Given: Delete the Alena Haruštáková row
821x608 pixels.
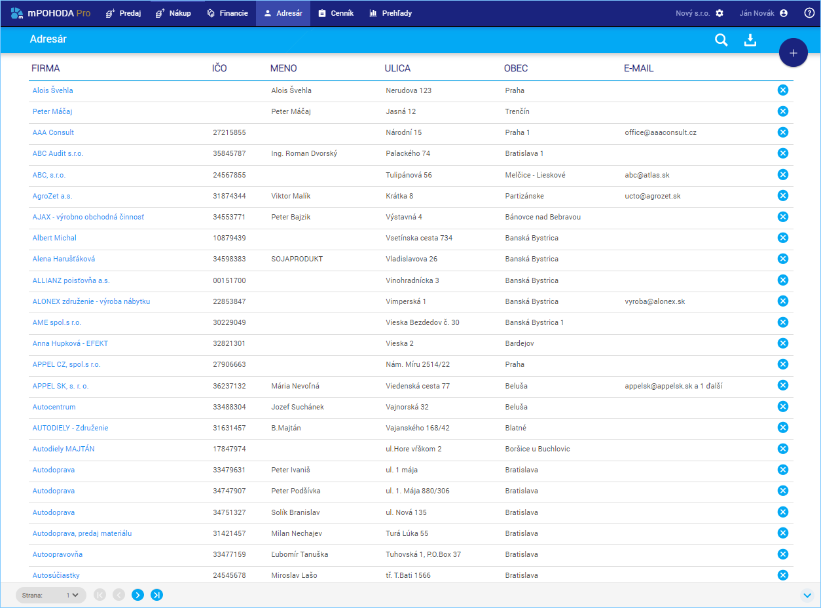Looking at the screenshot, I should pos(782,259).
